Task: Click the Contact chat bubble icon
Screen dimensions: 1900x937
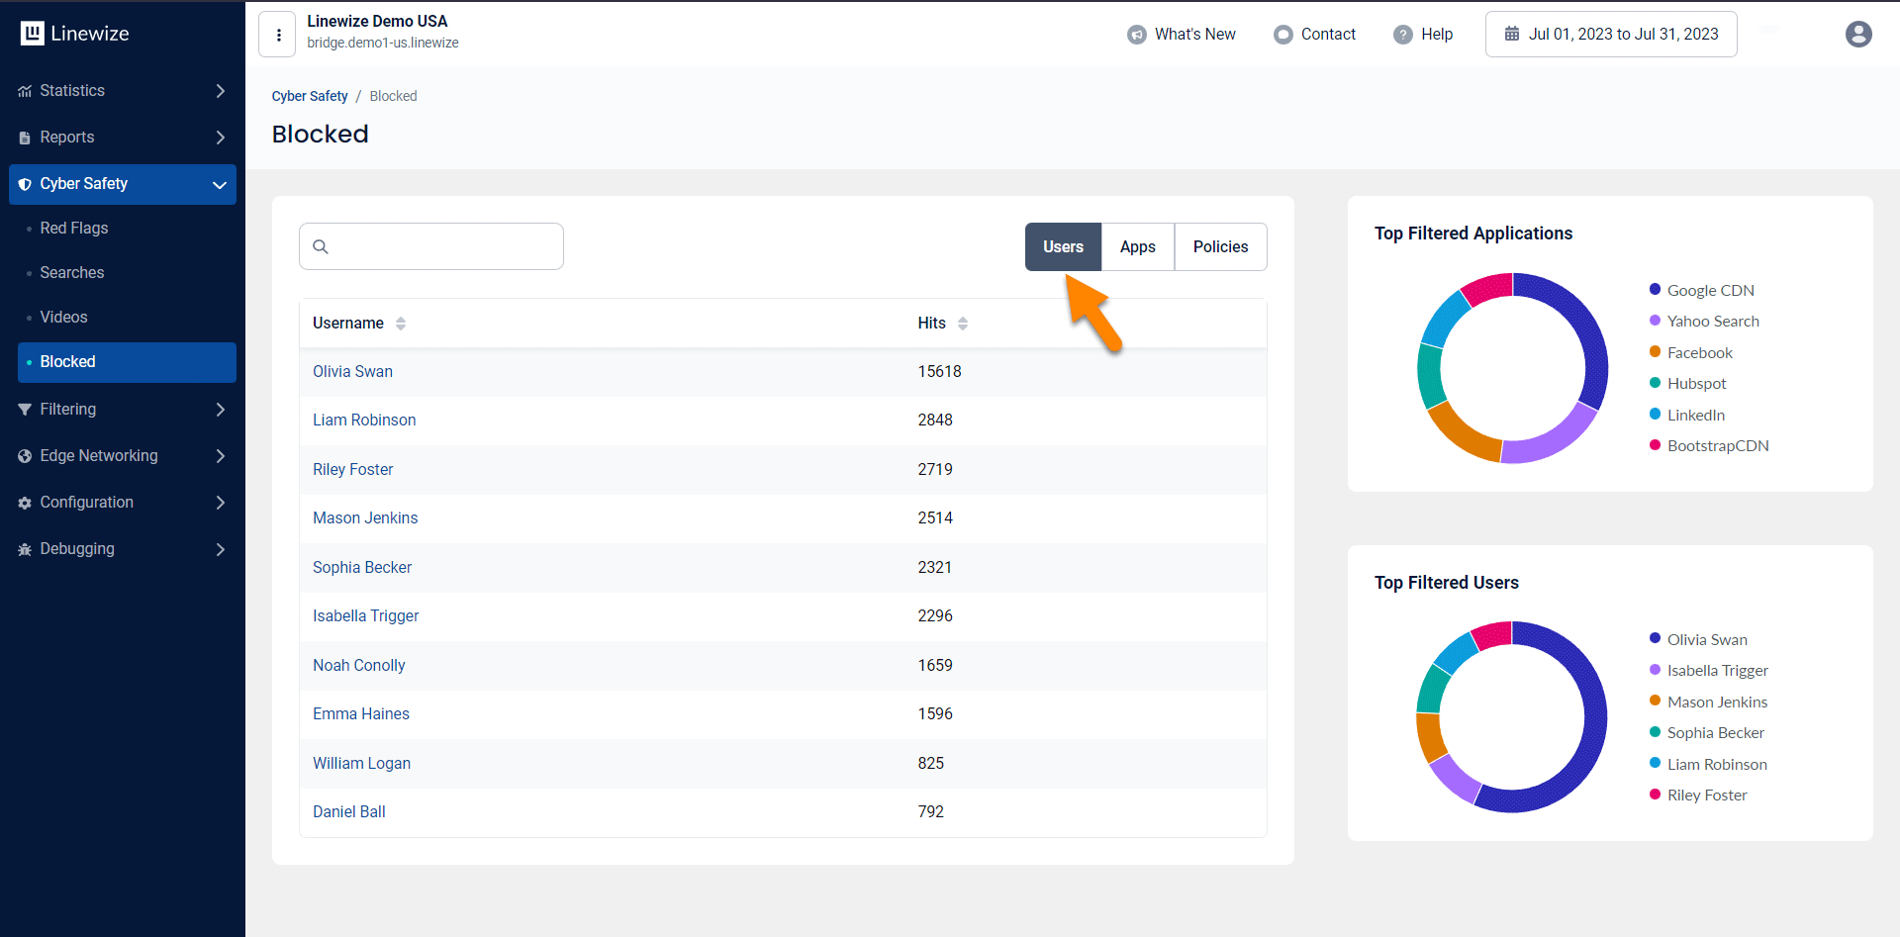Action: (1282, 35)
